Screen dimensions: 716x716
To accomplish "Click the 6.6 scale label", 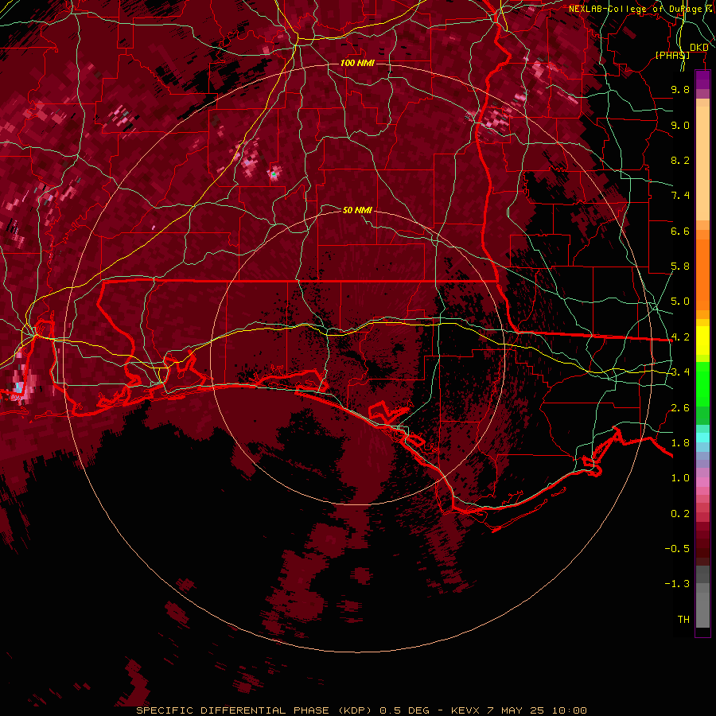I will coord(680,231).
